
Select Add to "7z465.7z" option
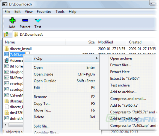pyautogui.click(x=124, y=105)
